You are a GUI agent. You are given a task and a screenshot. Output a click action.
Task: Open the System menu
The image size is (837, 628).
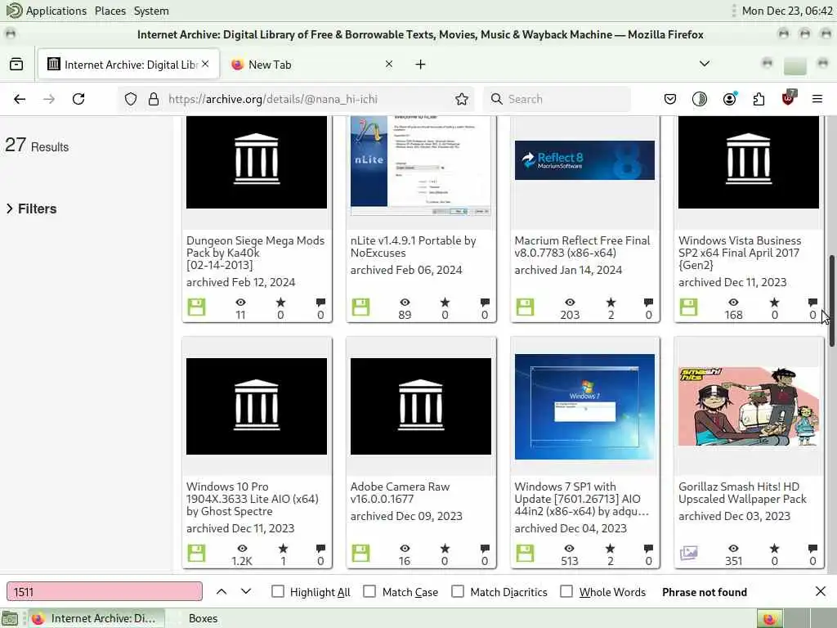151,11
